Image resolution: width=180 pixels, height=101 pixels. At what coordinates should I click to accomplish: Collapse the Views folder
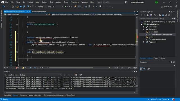click(144, 37)
